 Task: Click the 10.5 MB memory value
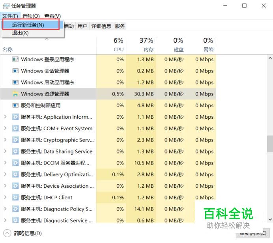coord(144,163)
